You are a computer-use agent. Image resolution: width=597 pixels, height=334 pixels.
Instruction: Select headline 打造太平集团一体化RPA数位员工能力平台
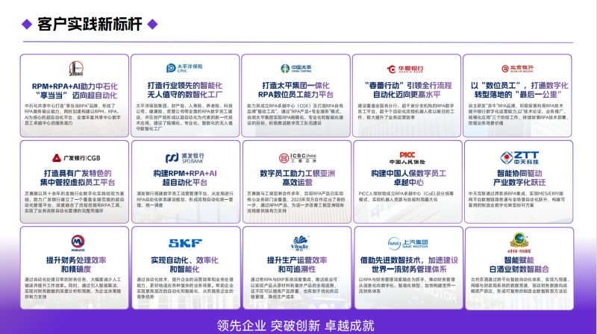296,89
